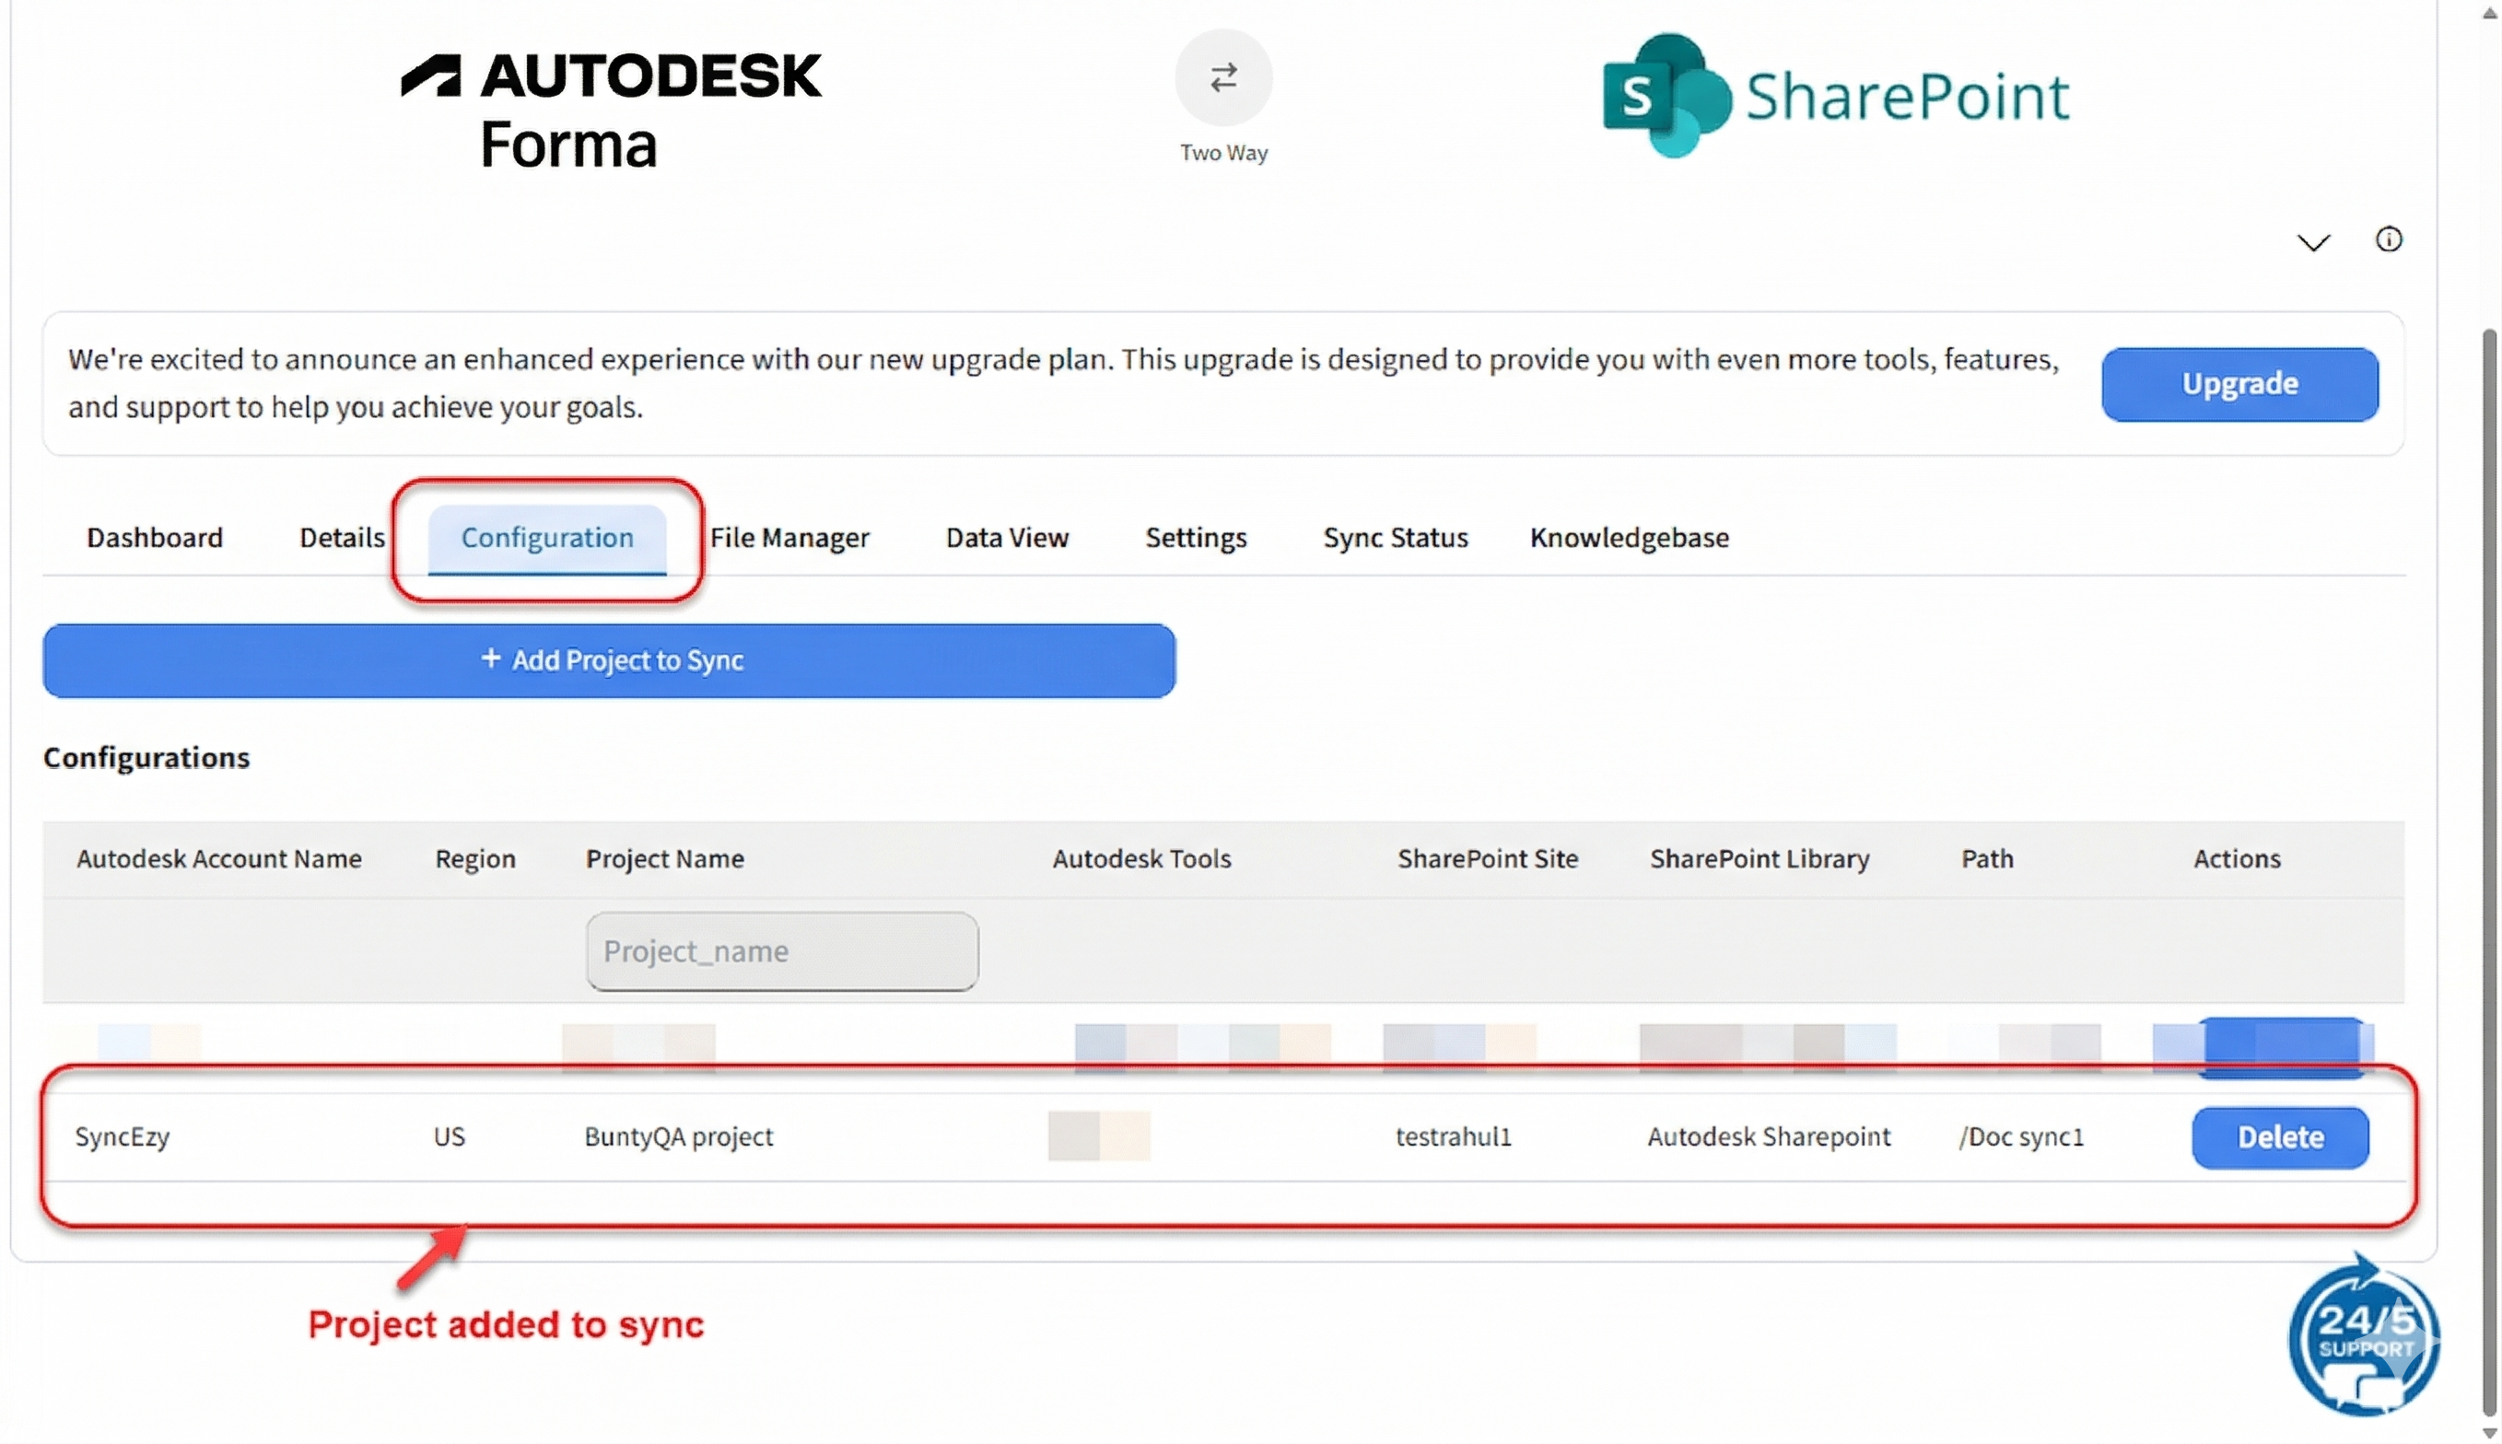Select the Configuration tab
Screen dimensions: 2502x1444
pos(546,538)
